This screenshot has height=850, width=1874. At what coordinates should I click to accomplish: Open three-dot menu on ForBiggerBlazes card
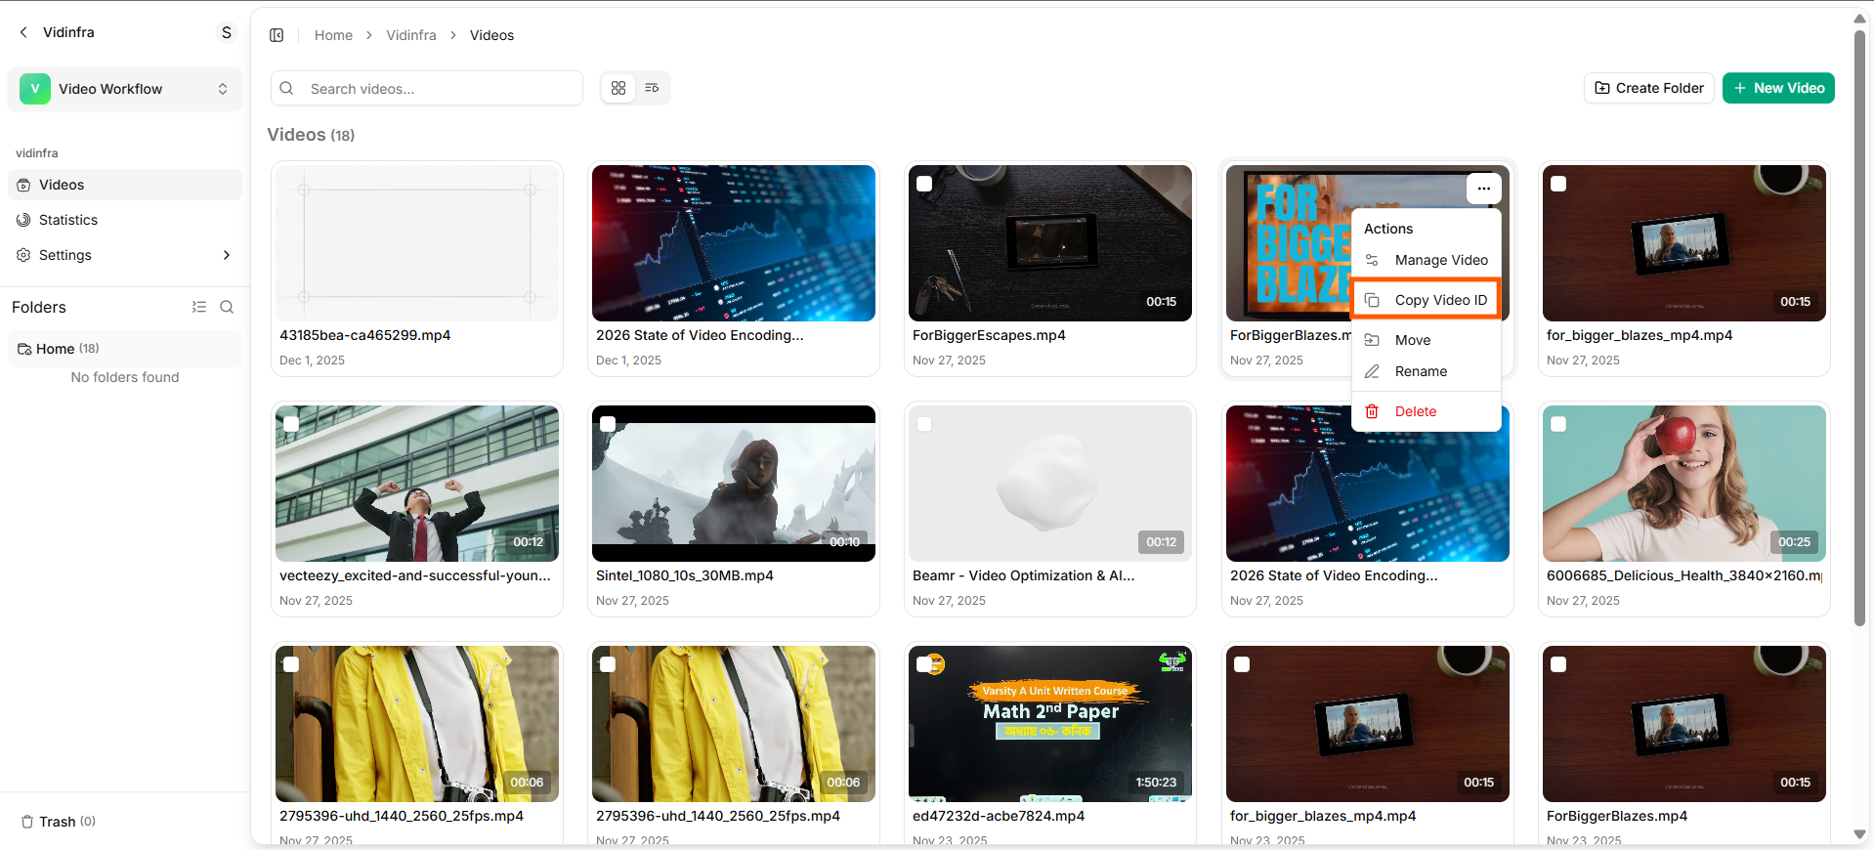1484,189
